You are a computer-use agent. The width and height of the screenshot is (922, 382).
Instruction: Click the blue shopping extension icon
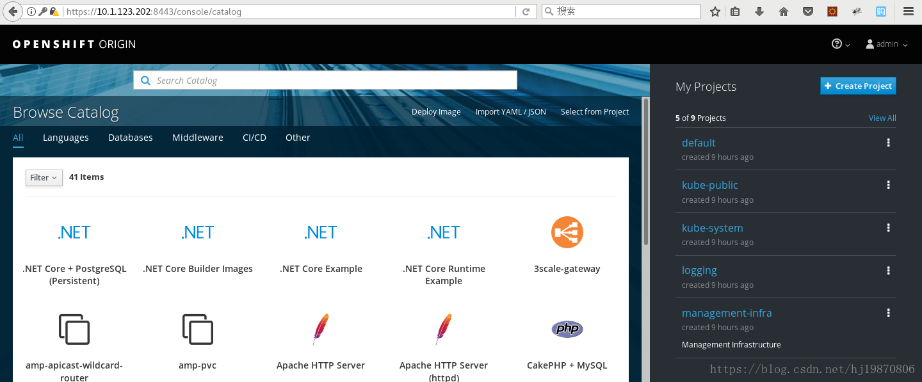pos(881,12)
